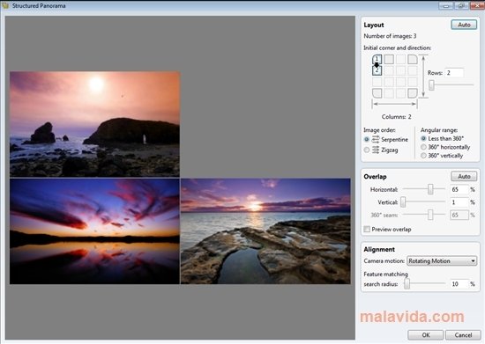The image size is (485, 344).
Task: Click the Cancel button
Action: tap(463, 335)
